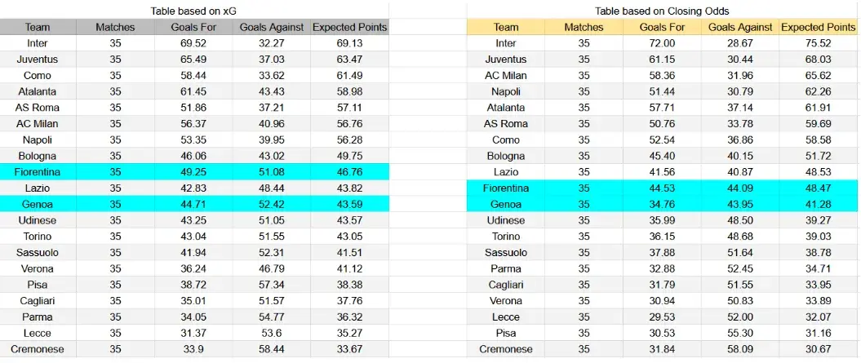Image resolution: width=861 pixels, height=363 pixels.
Task: Select Napoli cell in Closing Odds table
Action: click(506, 91)
